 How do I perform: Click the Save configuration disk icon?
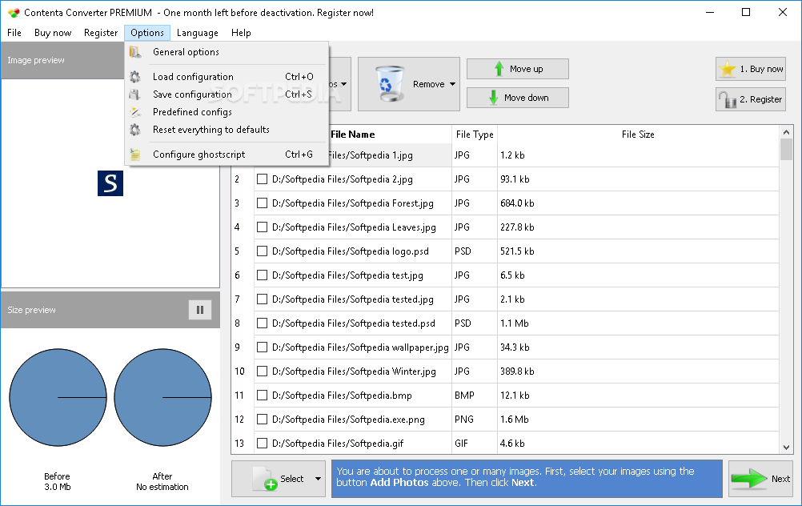point(135,94)
